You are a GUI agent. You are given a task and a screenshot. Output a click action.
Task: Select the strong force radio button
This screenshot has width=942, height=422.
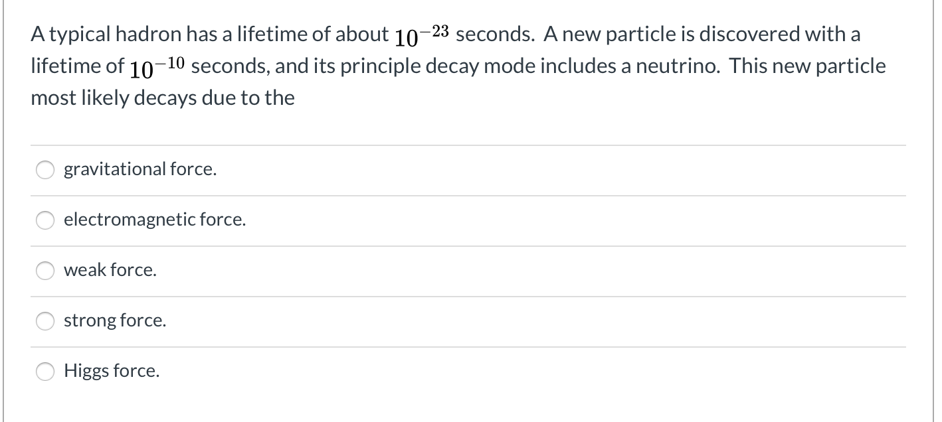point(45,321)
